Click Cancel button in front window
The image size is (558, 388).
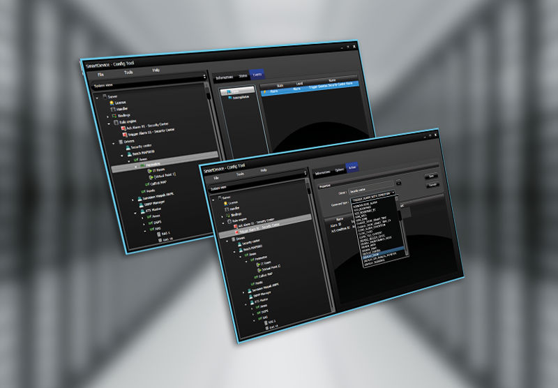point(432,185)
